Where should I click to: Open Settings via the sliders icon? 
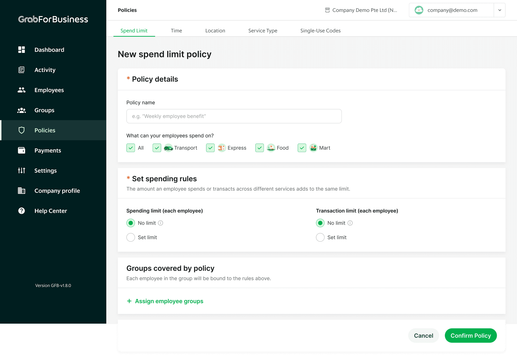point(22,170)
